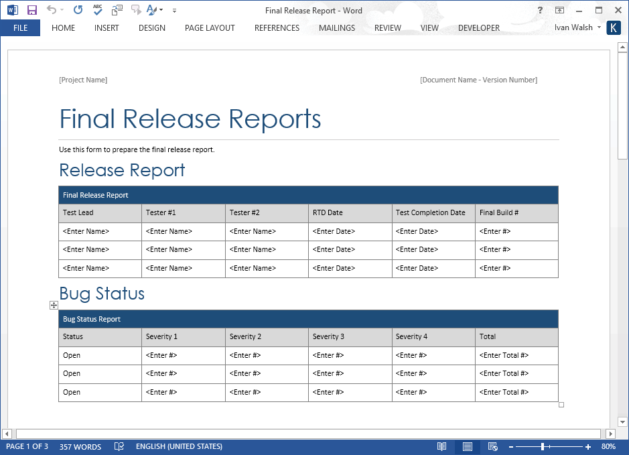Image resolution: width=629 pixels, height=455 pixels.
Task: Click the word count 357 WORDS
Action: [x=80, y=446]
